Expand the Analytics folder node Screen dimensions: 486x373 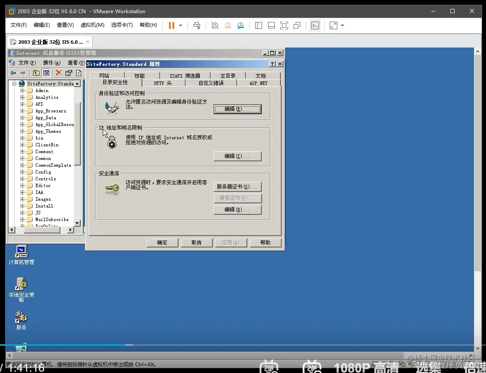coord(22,98)
